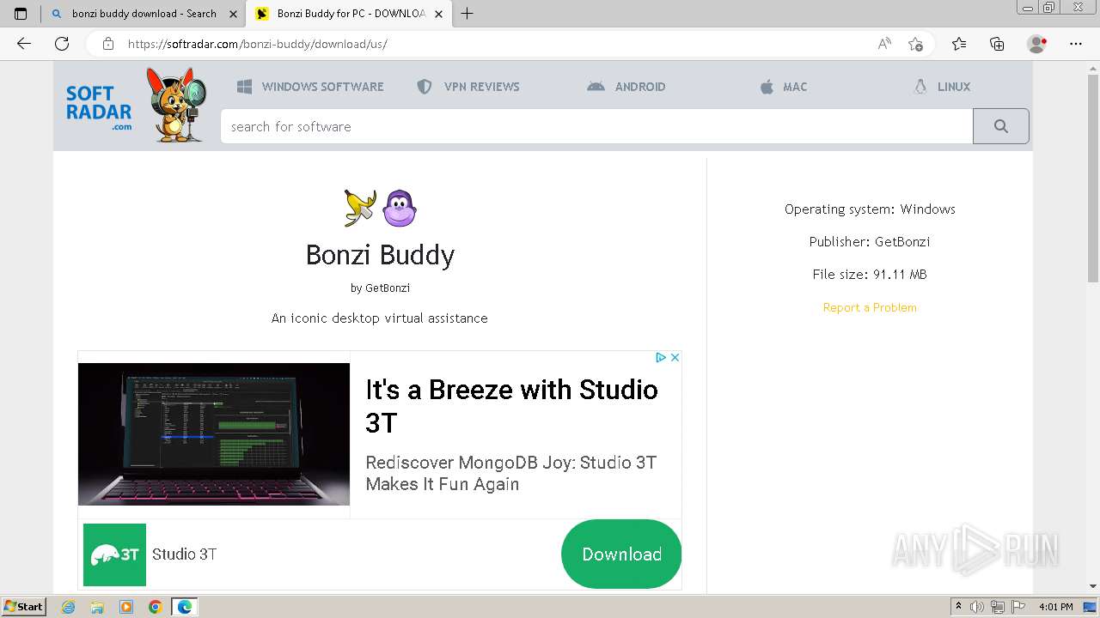Viewport: 1100px width, 618px height.
Task: Click the Studio 3T advertiser name
Action: (x=185, y=554)
